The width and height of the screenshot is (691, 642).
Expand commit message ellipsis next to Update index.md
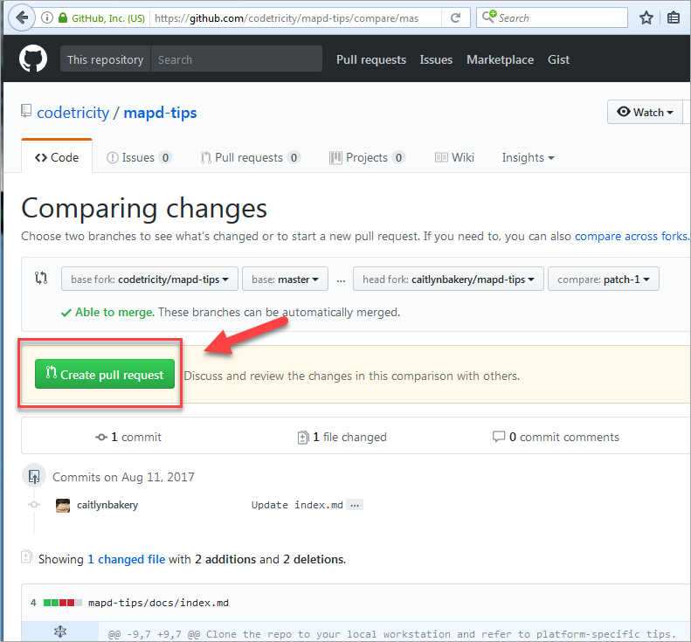[x=355, y=505]
